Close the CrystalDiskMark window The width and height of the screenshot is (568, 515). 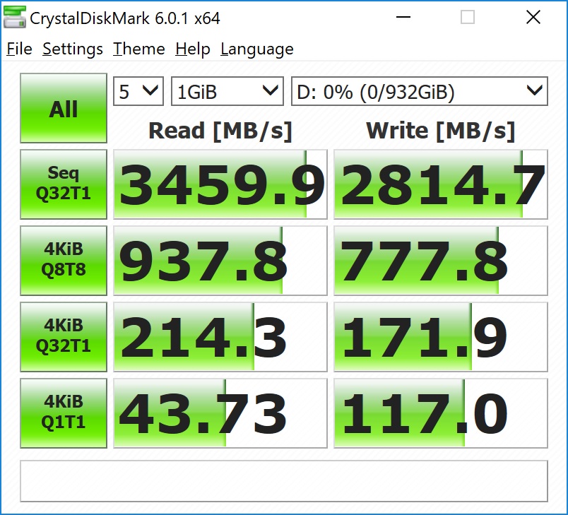(x=533, y=17)
